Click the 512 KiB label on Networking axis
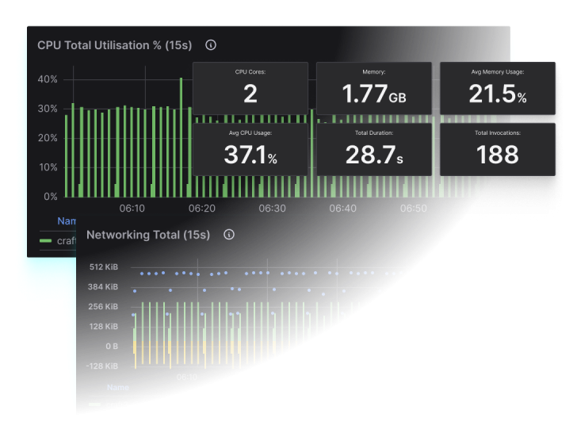Screen dimensions: 577x433 point(104,266)
